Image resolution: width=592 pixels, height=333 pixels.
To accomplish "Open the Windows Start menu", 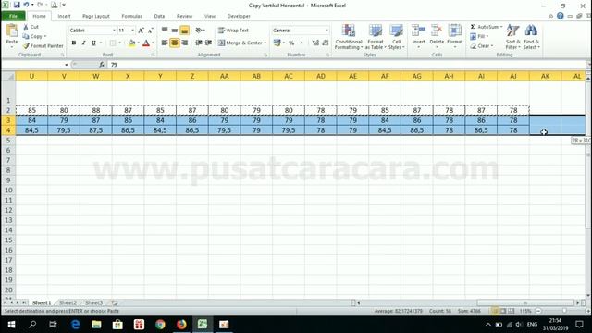I will pos(11,325).
